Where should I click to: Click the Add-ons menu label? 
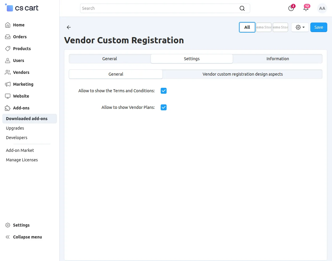[x=21, y=108]
